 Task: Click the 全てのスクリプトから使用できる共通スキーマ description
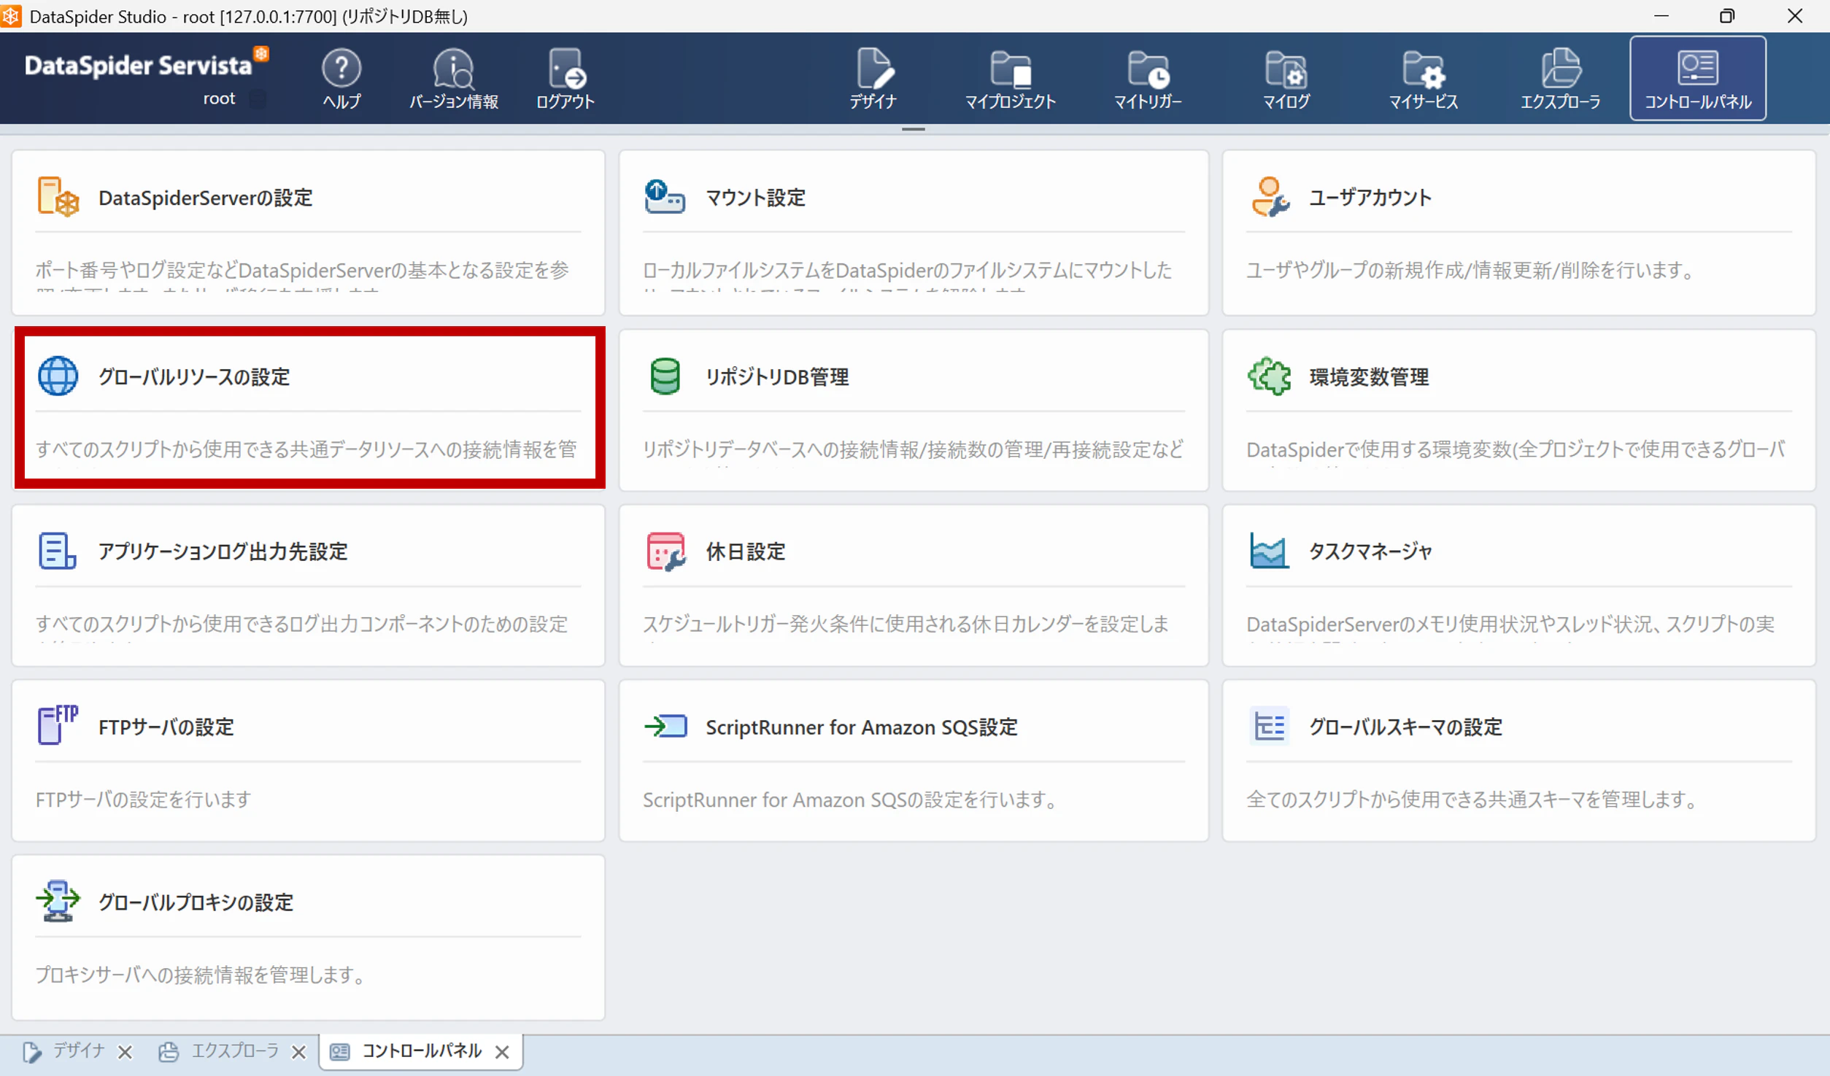coord(1473,800)
